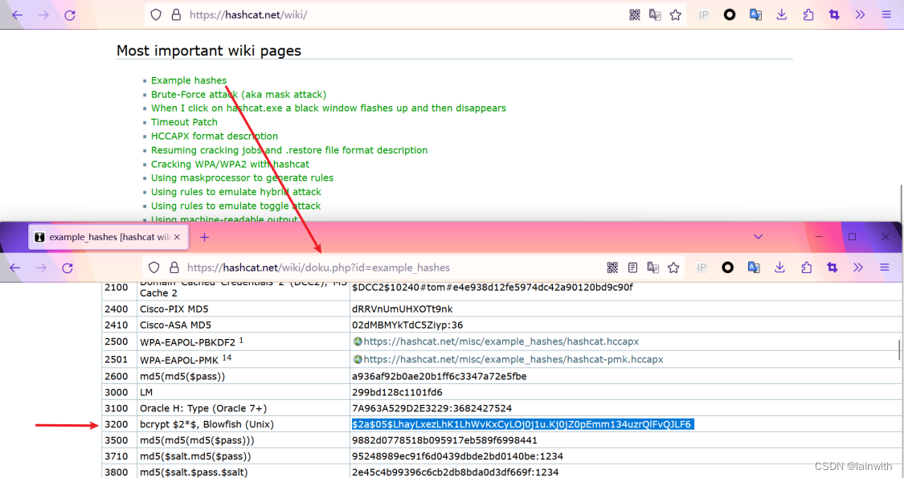Click the highlighted bcrypt $2a$05$ hash
Screen dimensions: 904x478
click(522, 424)
